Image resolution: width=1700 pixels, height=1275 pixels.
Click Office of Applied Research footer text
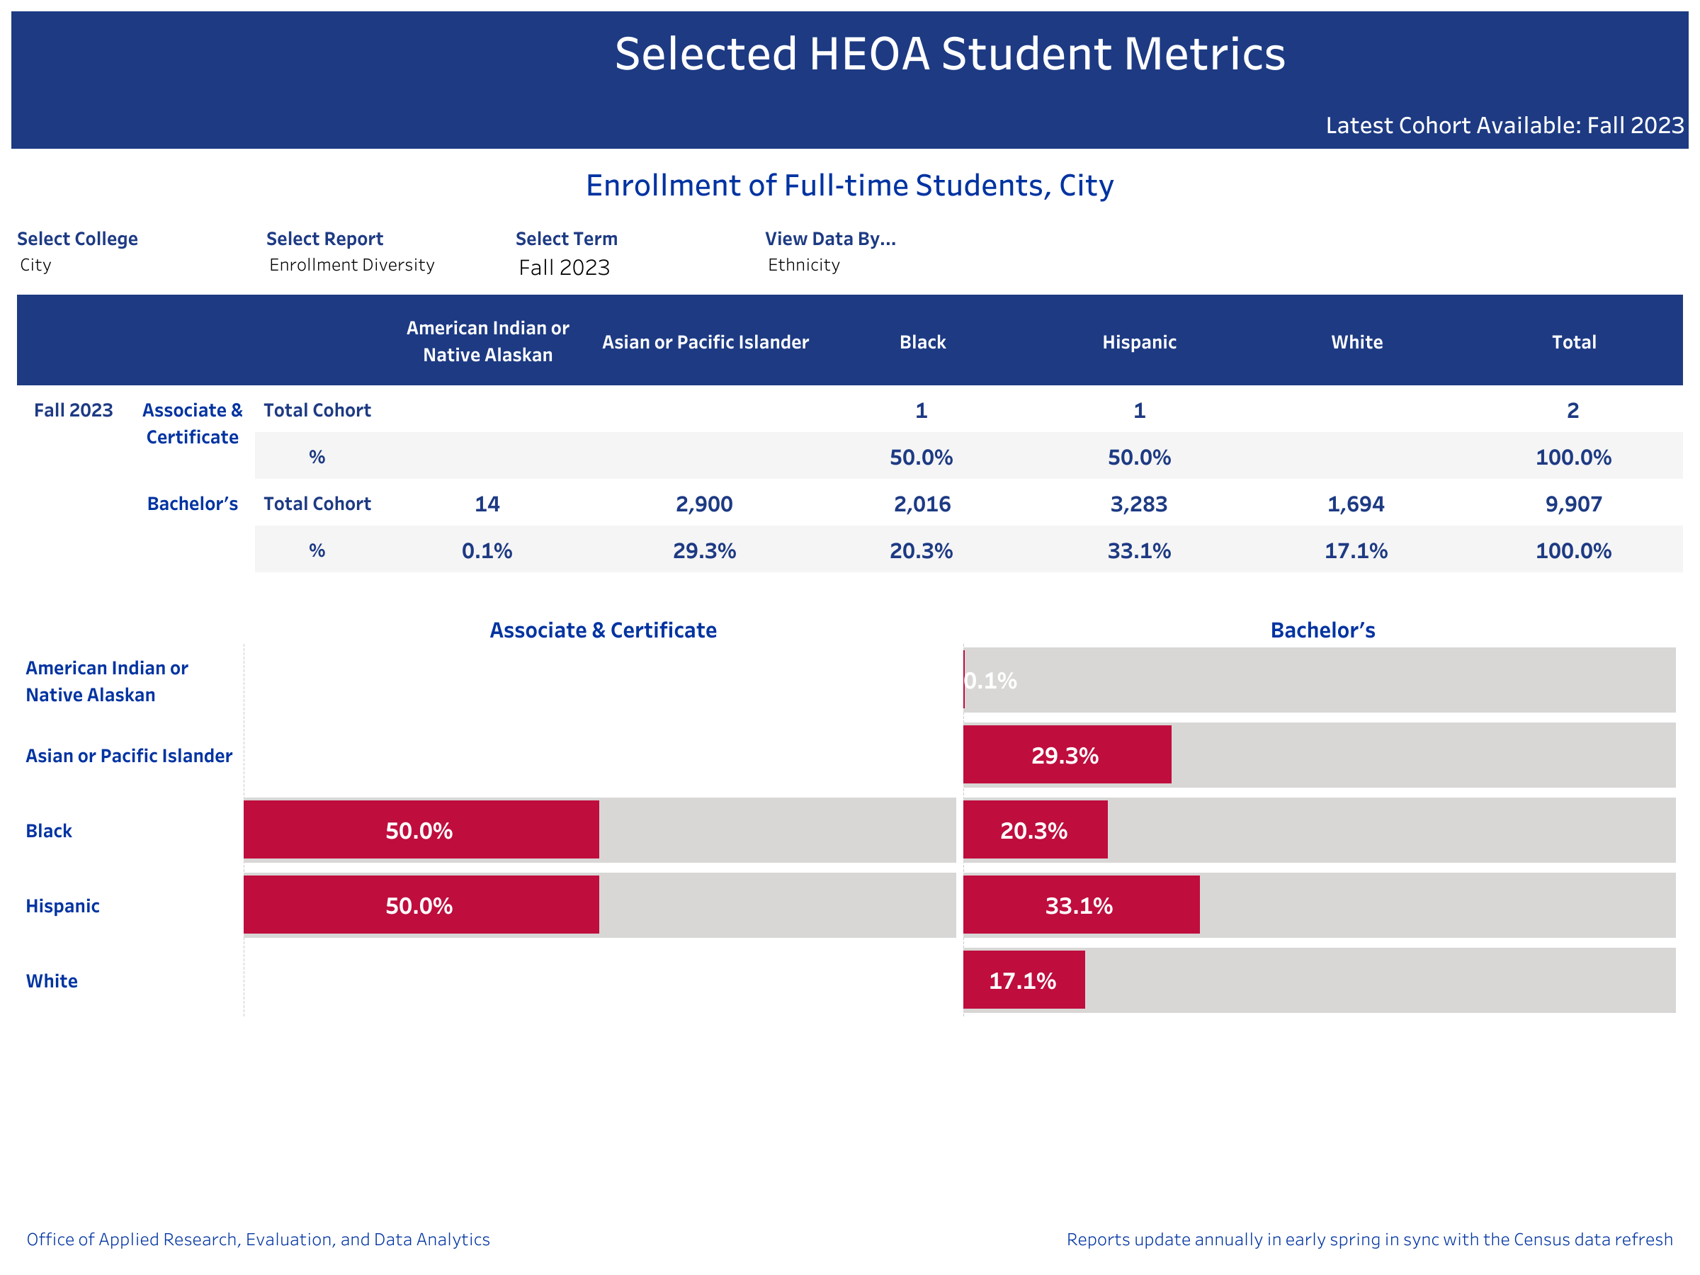pos(259,1239)
